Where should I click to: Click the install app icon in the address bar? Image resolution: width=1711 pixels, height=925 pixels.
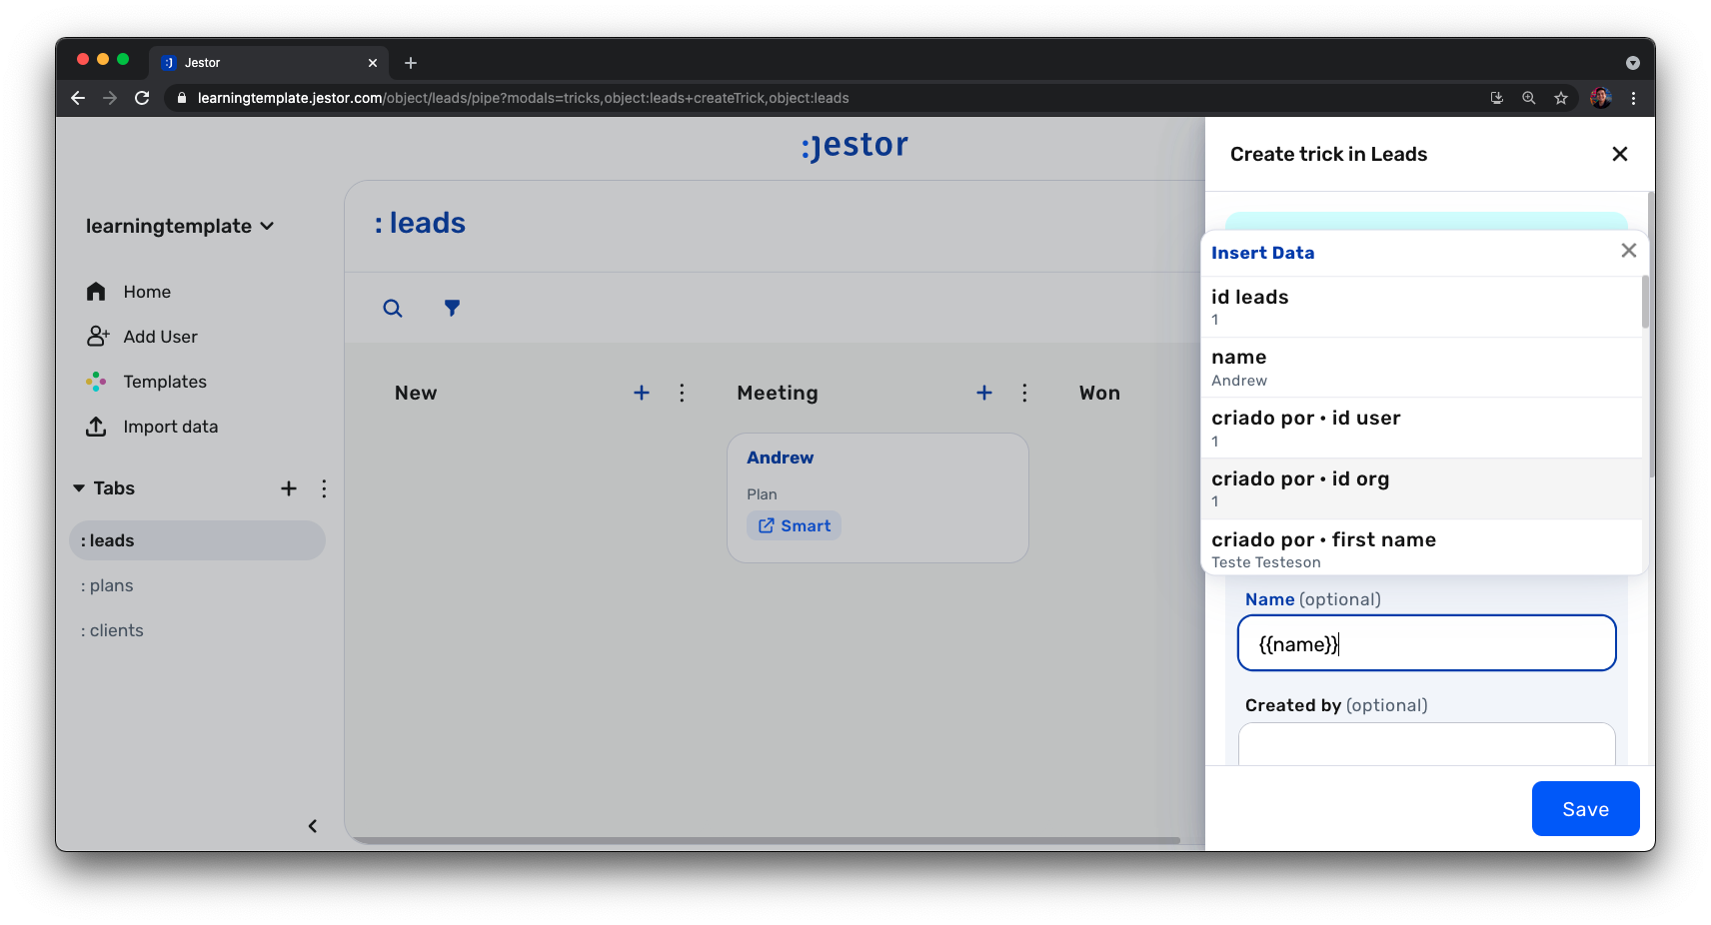(x=1497, y=98)
